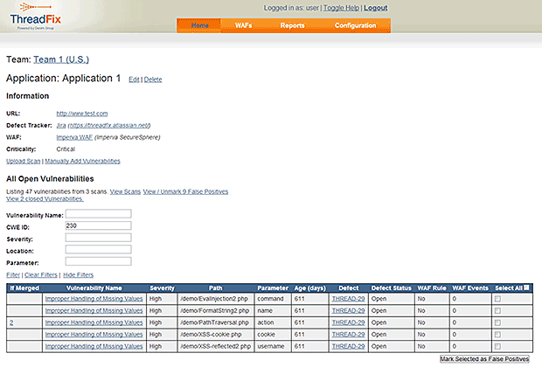The image size is (542, 367).
Task: Check the PathTraversal.php row checkbox
Action: [x=497, y=322]
